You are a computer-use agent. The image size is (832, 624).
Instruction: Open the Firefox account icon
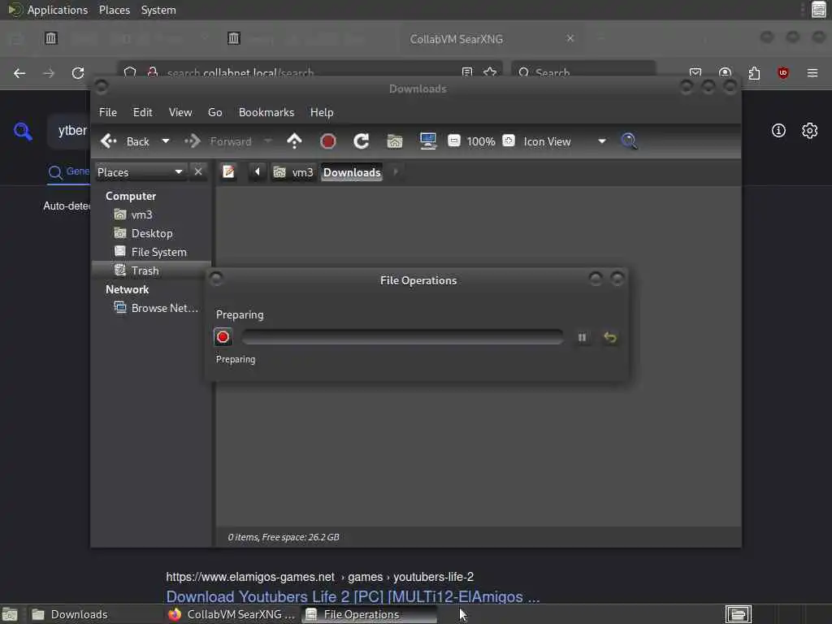click(725, 72)
